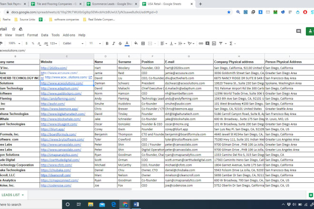314x209 pixels.
Task: Open the text color picker
Action: (x=127, y=43)
